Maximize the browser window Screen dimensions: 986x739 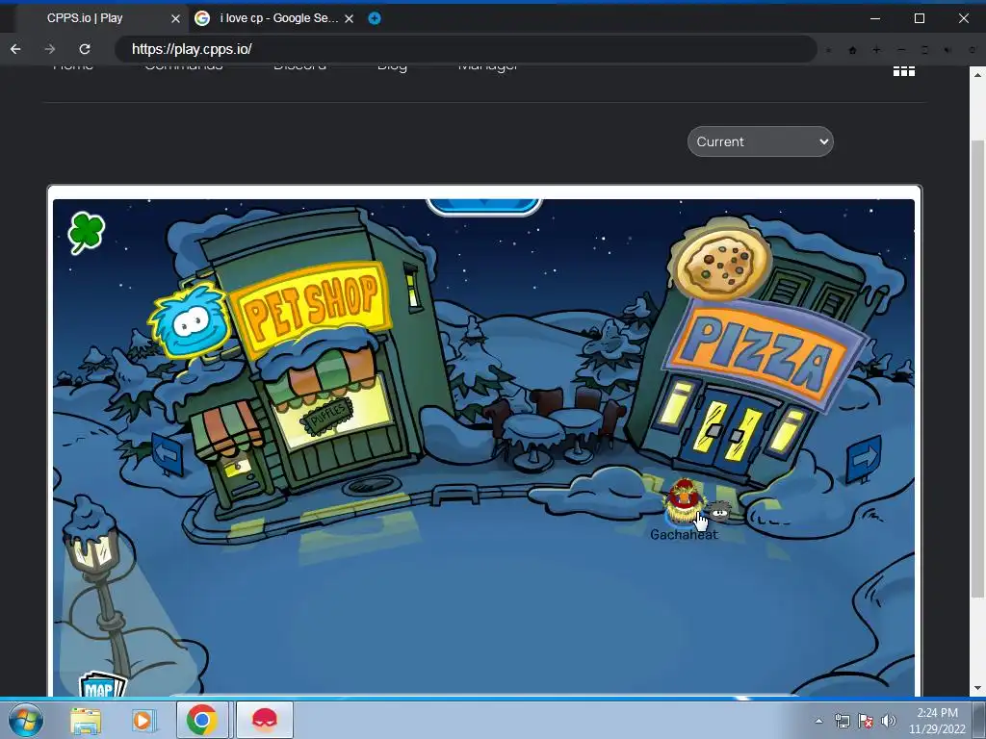[919, 18]
